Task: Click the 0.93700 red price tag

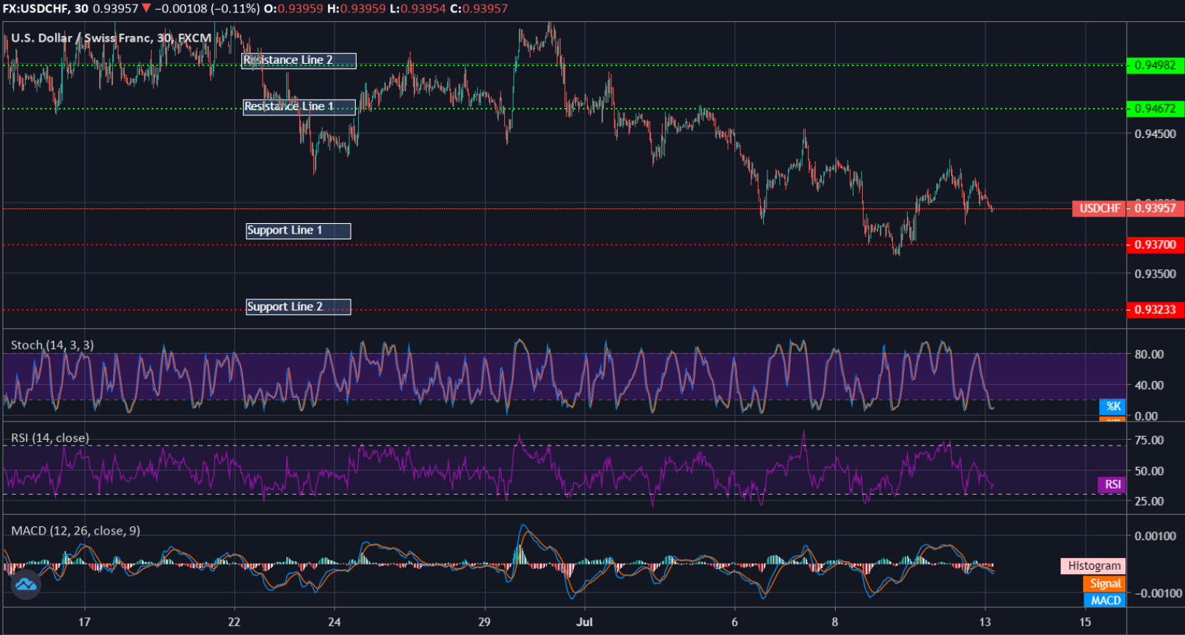Action: coord(1155,245)
